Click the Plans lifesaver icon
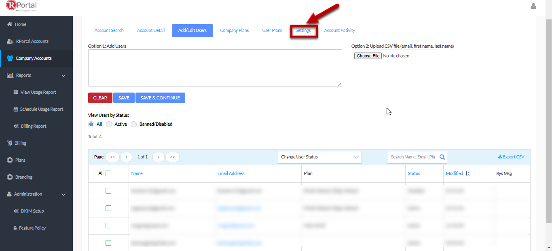 (10, 160)
